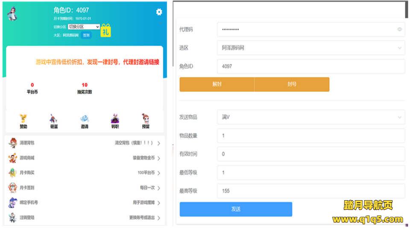Expand the 切换分区 zone dropdown
The image size is (410, 230).
pos(84,27)
